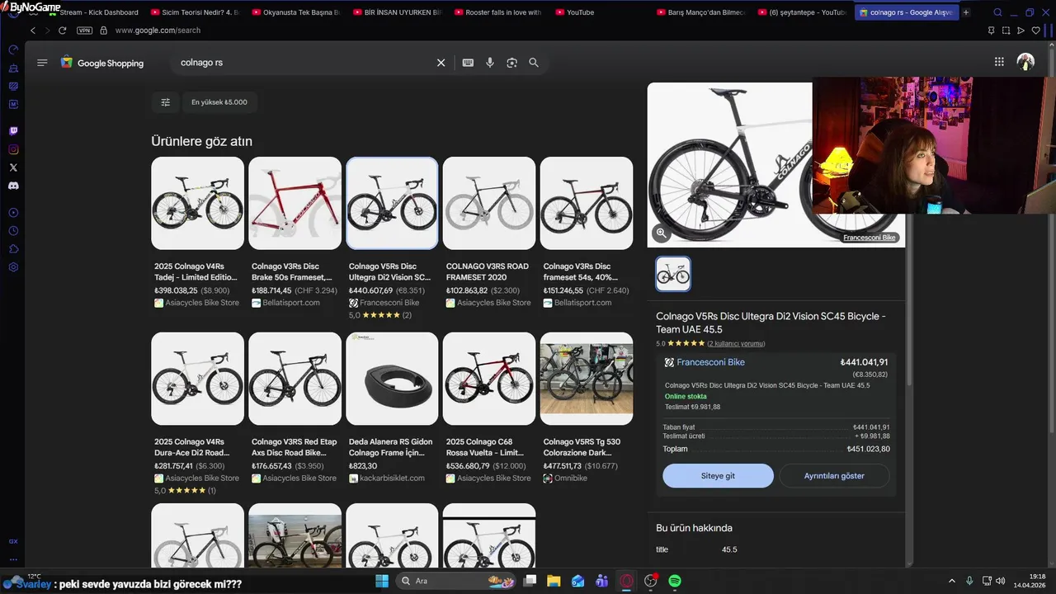
Task: Open the all filters icon button
Action: tap(165, 102)
